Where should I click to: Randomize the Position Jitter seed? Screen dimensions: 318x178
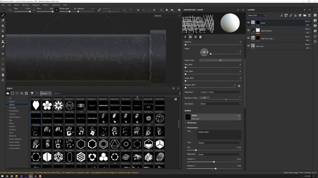[x=239, y=86]
